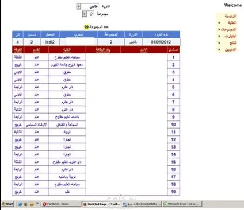Click the Welcome heading text
Screen dimensions: 244x210
tap(233, 5)
